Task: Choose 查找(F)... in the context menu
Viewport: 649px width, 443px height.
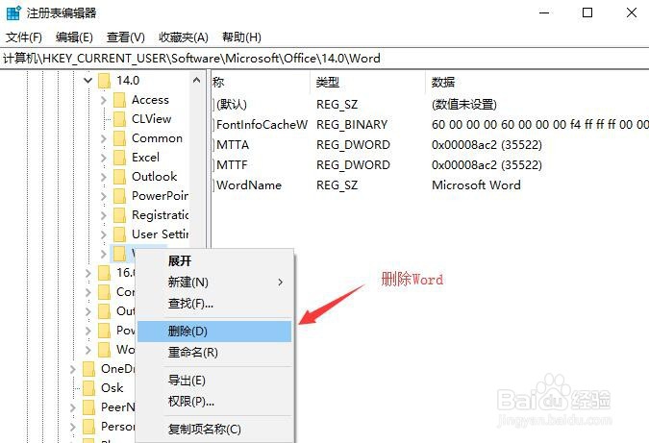Action: point(214,304)
